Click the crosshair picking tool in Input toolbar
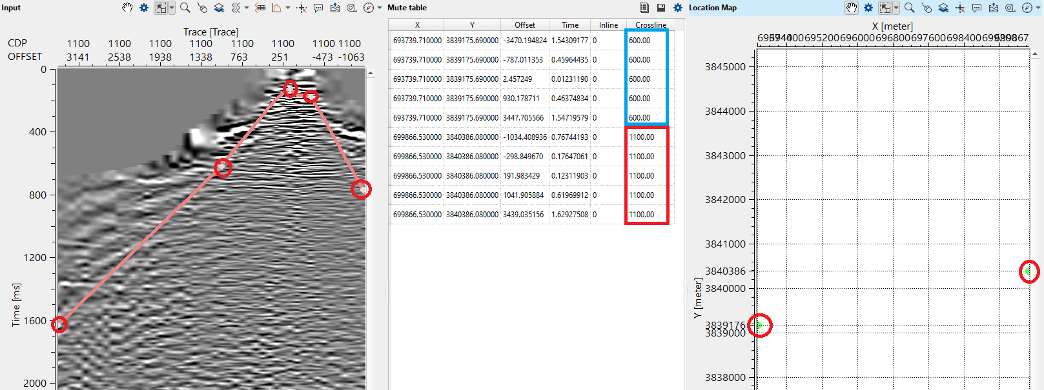 [x=301, y=8]
